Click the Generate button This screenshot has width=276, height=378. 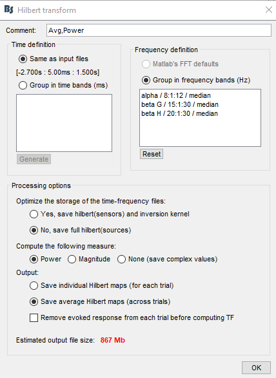(x=34, y=159)
